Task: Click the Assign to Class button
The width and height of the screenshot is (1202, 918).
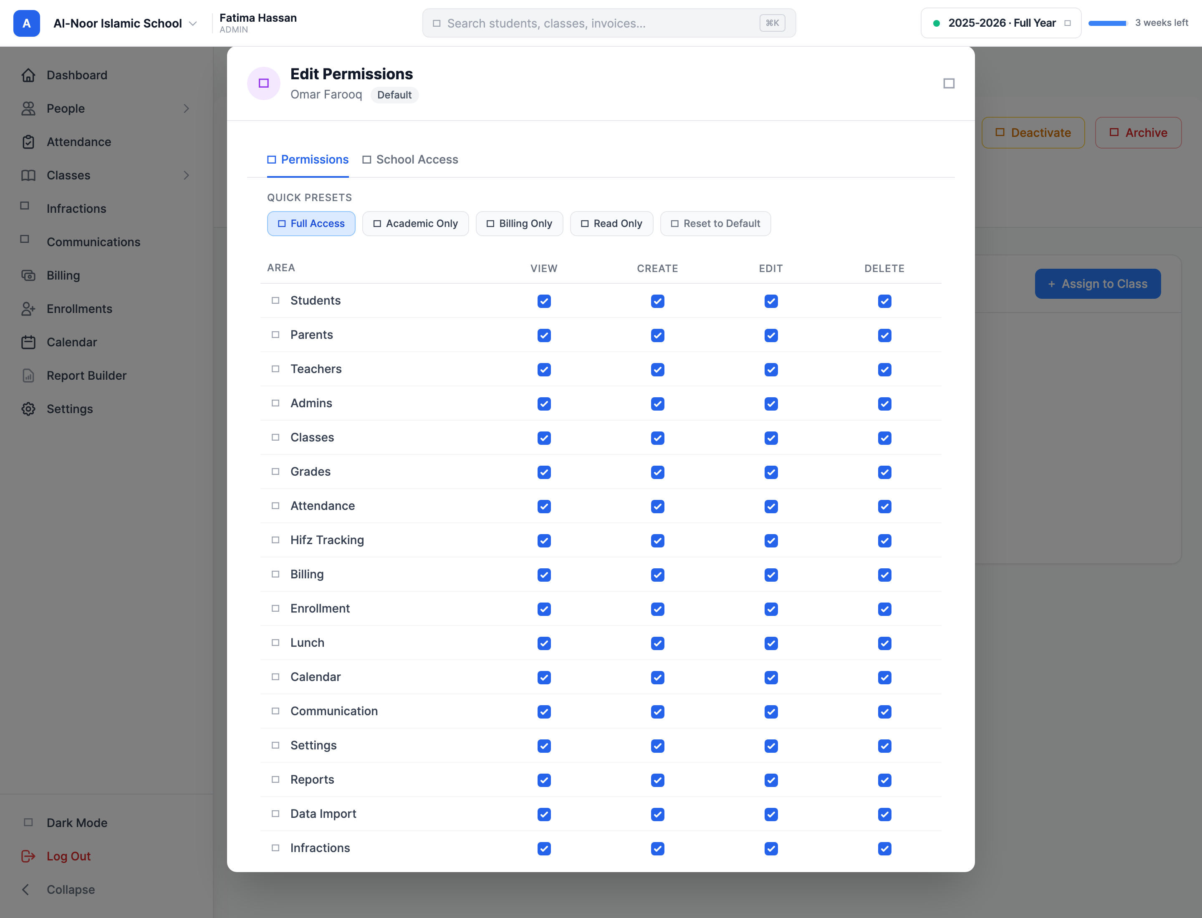Action: coord(1098,284)
